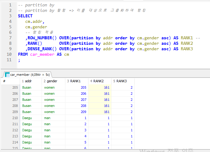Click the RANK2 alias on line 8
The width and height of the screenshot is (210, 152).
(187, 43)
